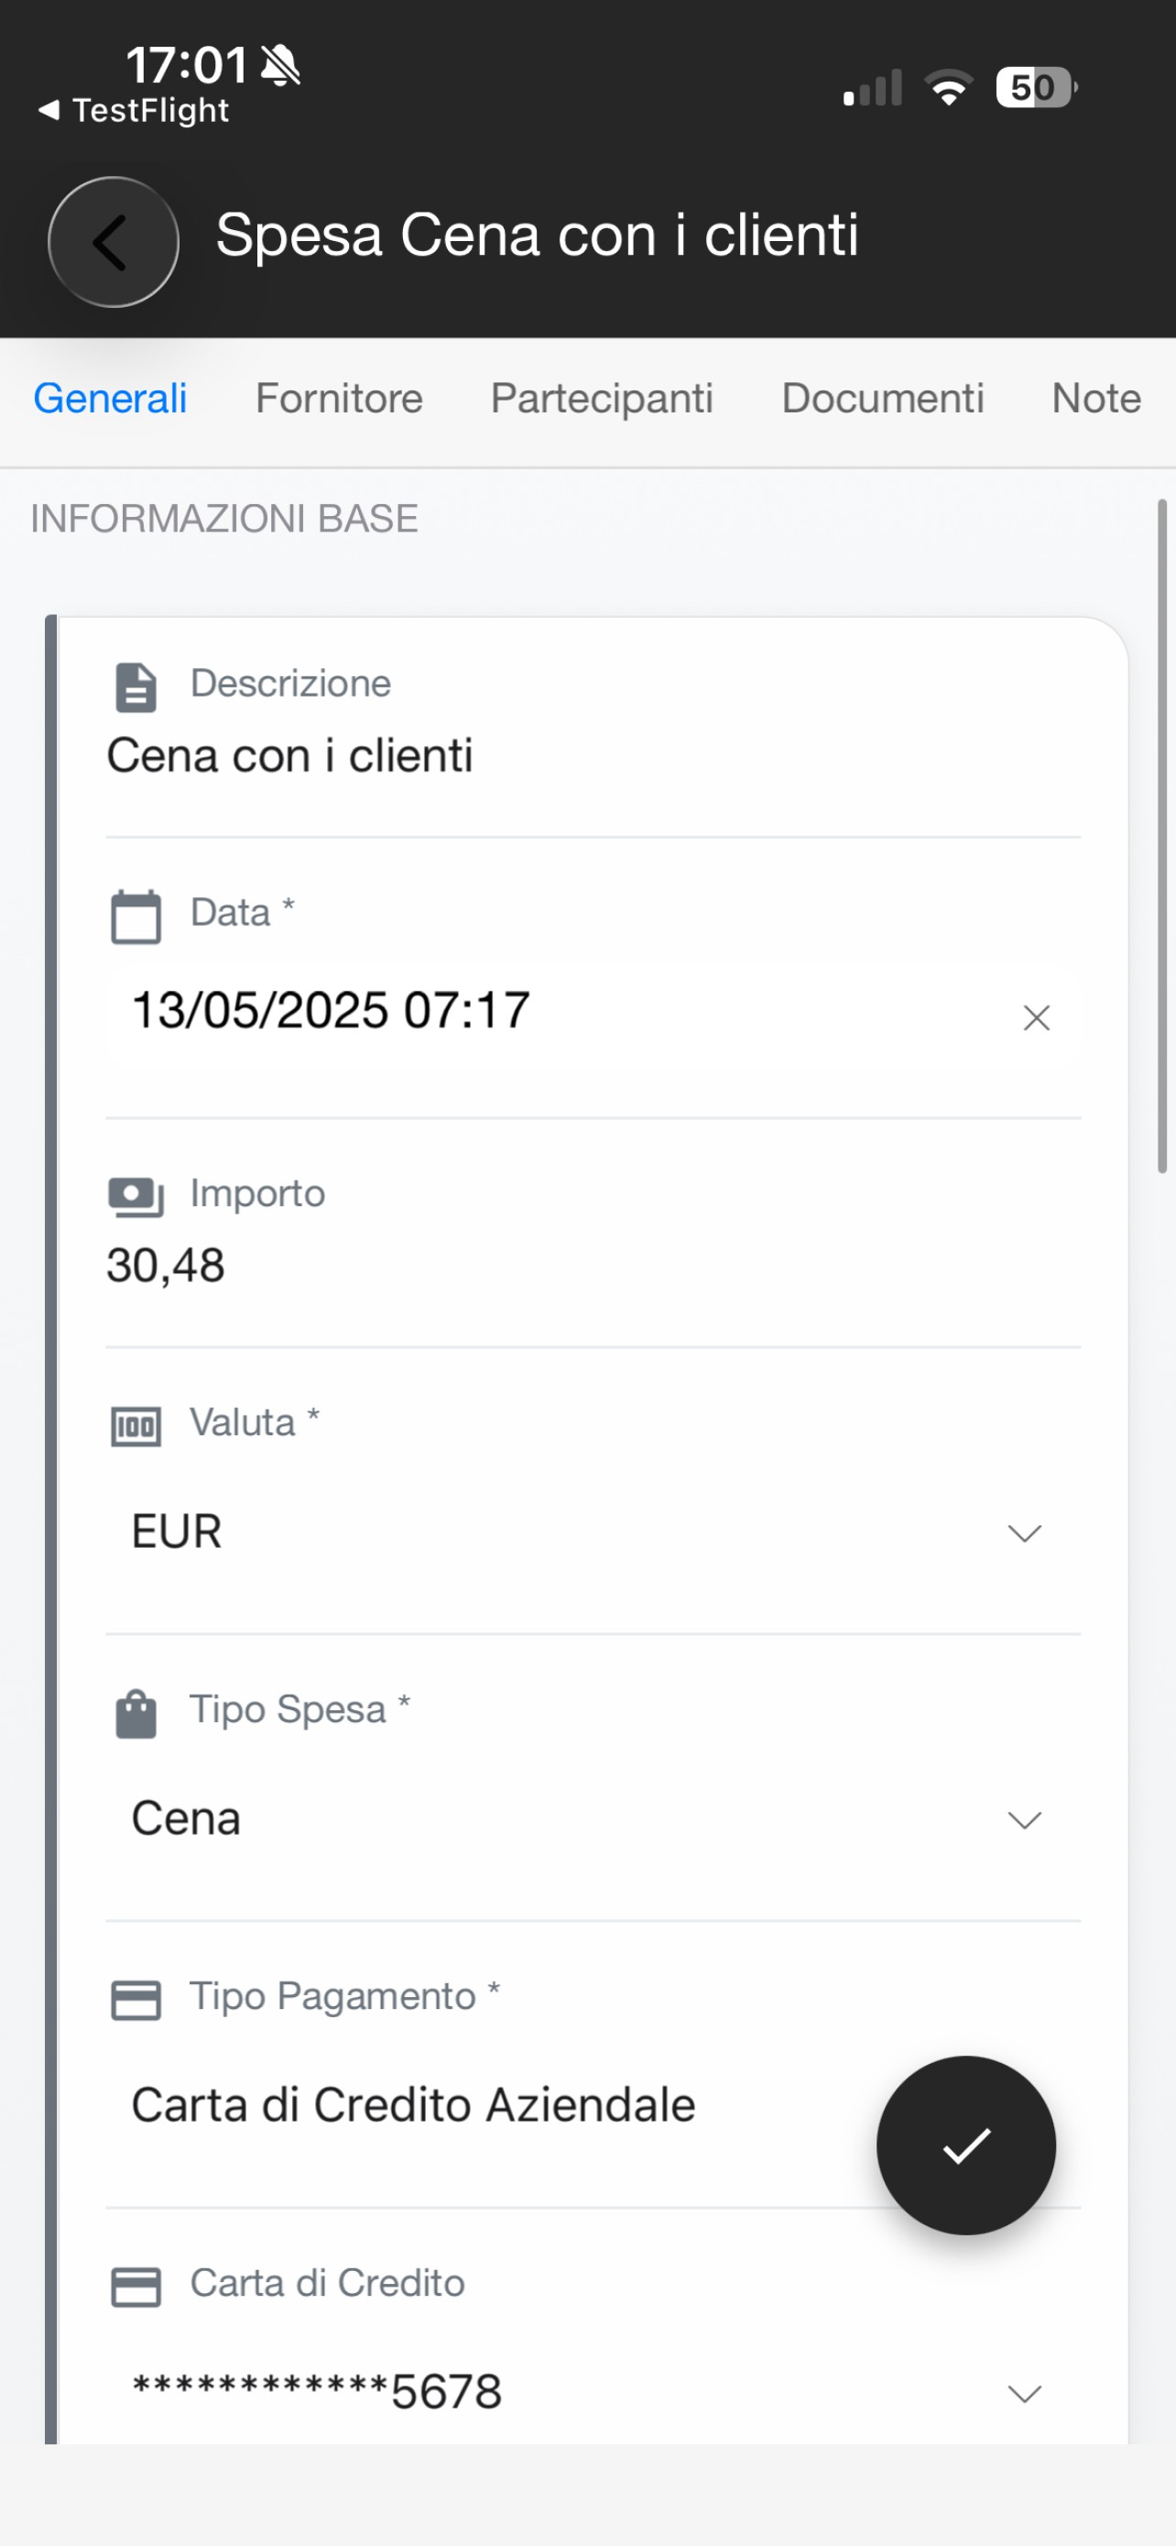This screenshot has height=2546, width=1176.
Task: Click the Valuta banknote icon
Action: point(136,1426)
